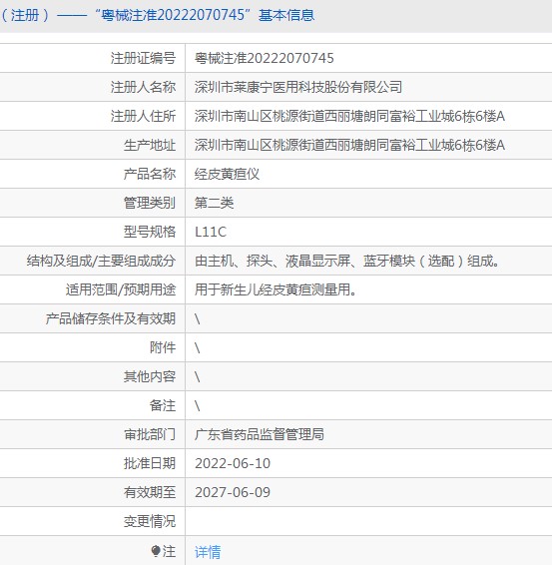
Task: Click approval department 广东省药品监督管理局
Action: click(x=260, y=434)
